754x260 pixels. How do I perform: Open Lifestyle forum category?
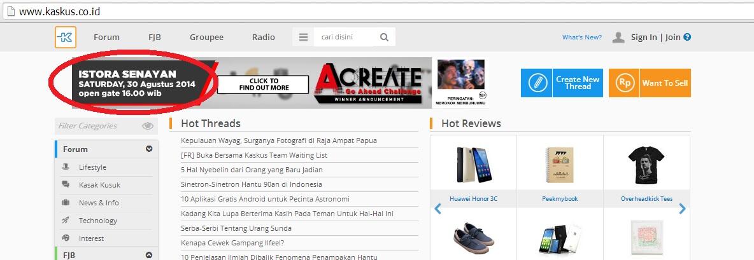(92, 167)
